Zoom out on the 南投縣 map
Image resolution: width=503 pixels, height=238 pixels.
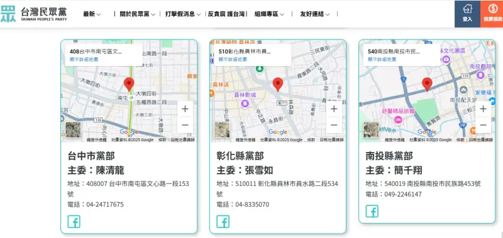tap(483, 125)
